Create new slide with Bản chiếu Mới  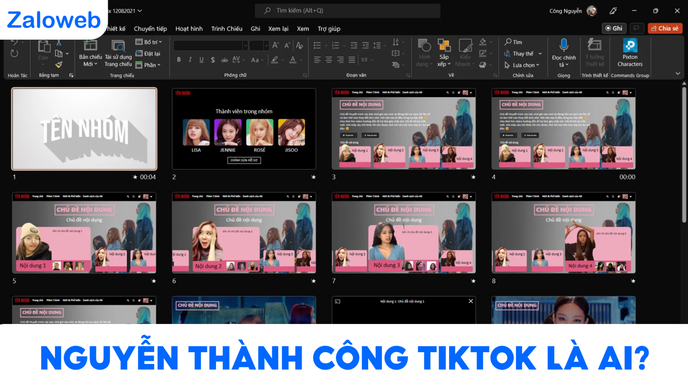coord(90,53)
